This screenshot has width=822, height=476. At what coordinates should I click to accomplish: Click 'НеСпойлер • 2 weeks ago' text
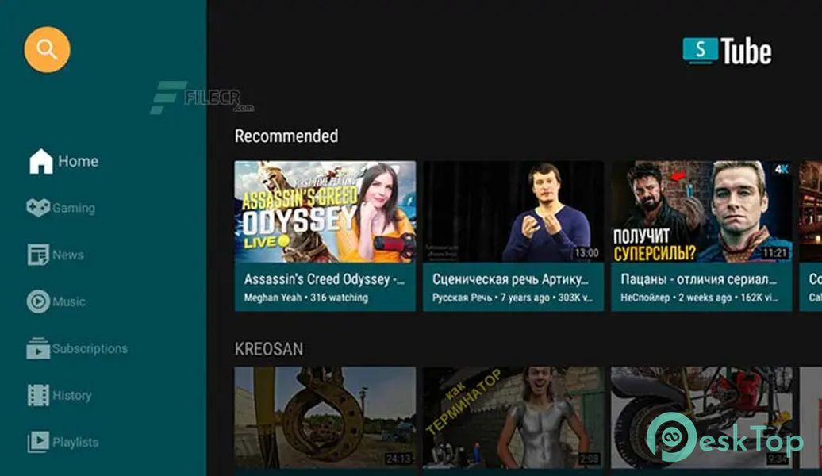coord(676,297)
